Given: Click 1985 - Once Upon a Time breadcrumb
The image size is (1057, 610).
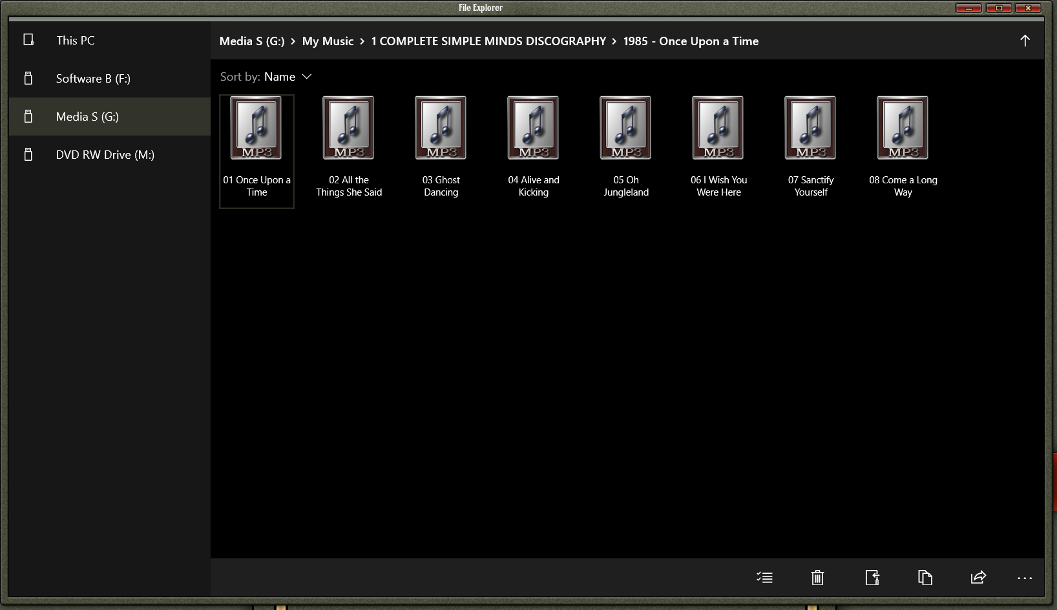Looking at the screenshot, I should [x=691, y=41].
